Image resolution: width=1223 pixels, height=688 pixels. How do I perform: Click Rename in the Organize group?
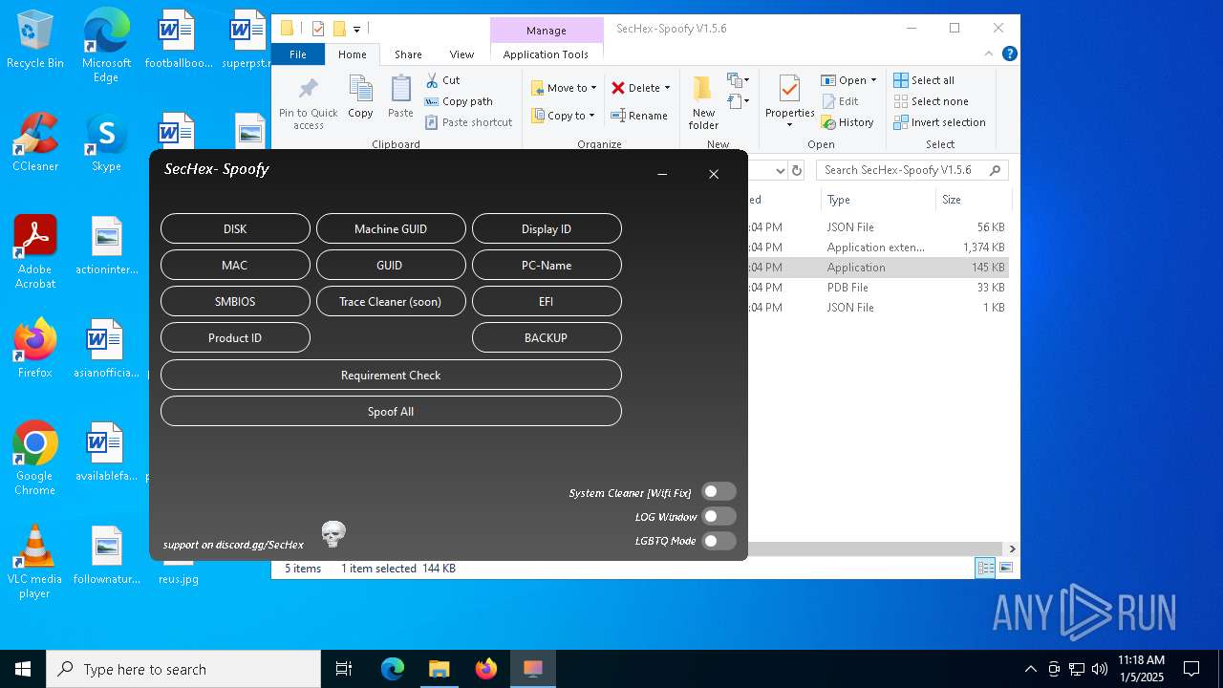639,116
